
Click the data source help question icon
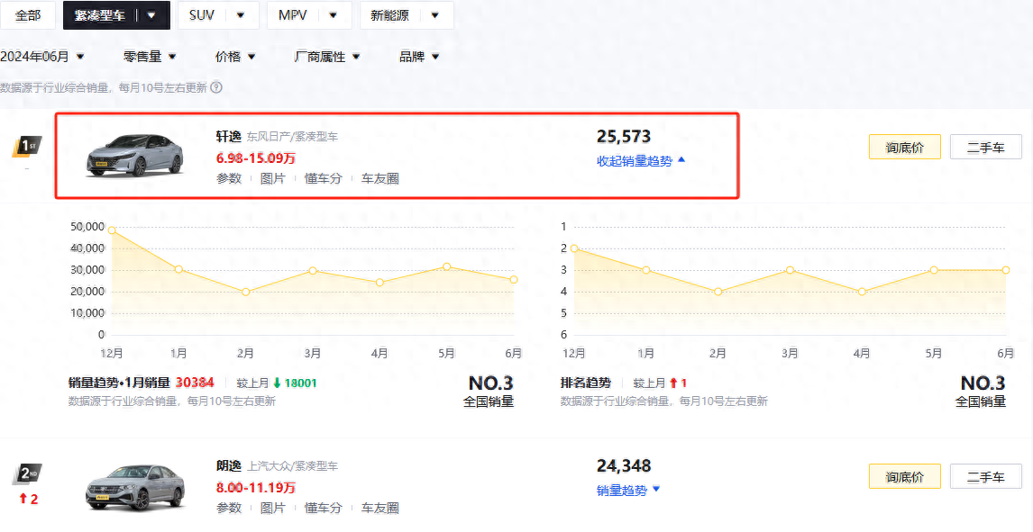[x=216, y=86]
